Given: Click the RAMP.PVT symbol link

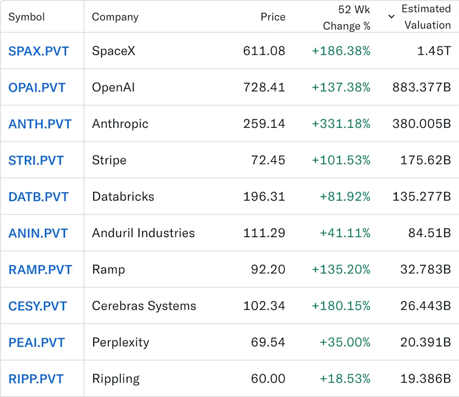Looking at the screenshot, I should pos(40,270).
